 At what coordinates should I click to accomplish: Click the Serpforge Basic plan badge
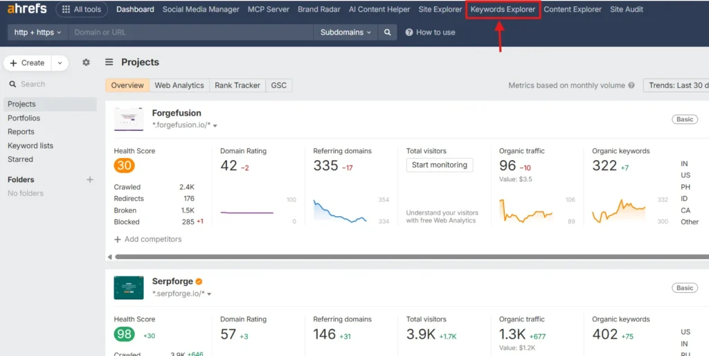point(684,287)
